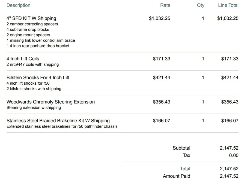The height and width of the screenshot is (184, 250).
Task: Click the Rate column header
Action: coord(165,5)
